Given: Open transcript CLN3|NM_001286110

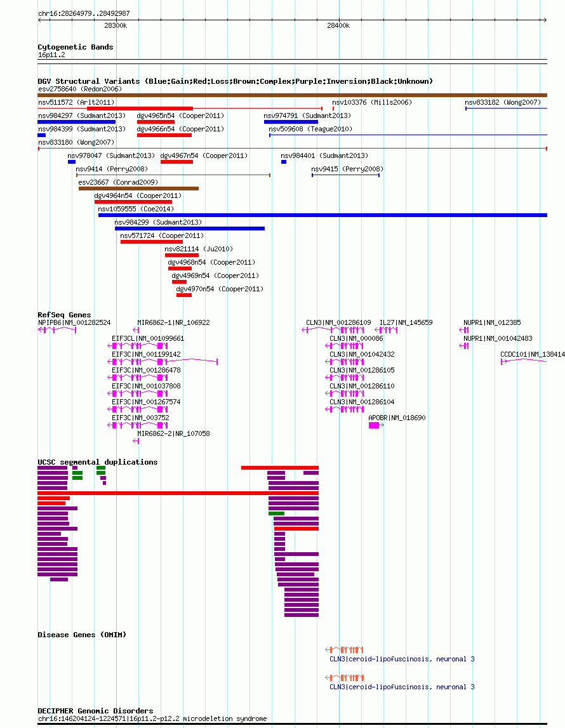Looking at the screenshot, I should click(x=362, y=387).
